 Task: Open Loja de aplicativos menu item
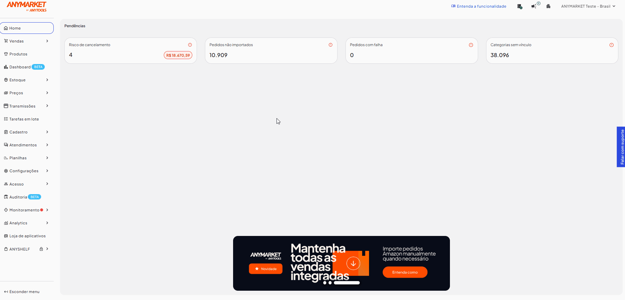coord(27,236)
